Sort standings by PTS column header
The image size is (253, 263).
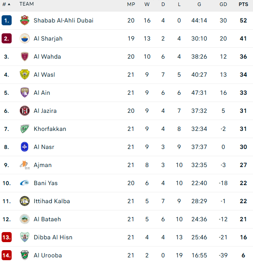(x=243, y=4)
